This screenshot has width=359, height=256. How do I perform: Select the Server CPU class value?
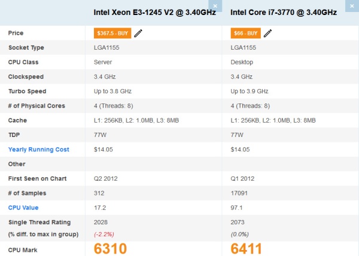point(103,62)
